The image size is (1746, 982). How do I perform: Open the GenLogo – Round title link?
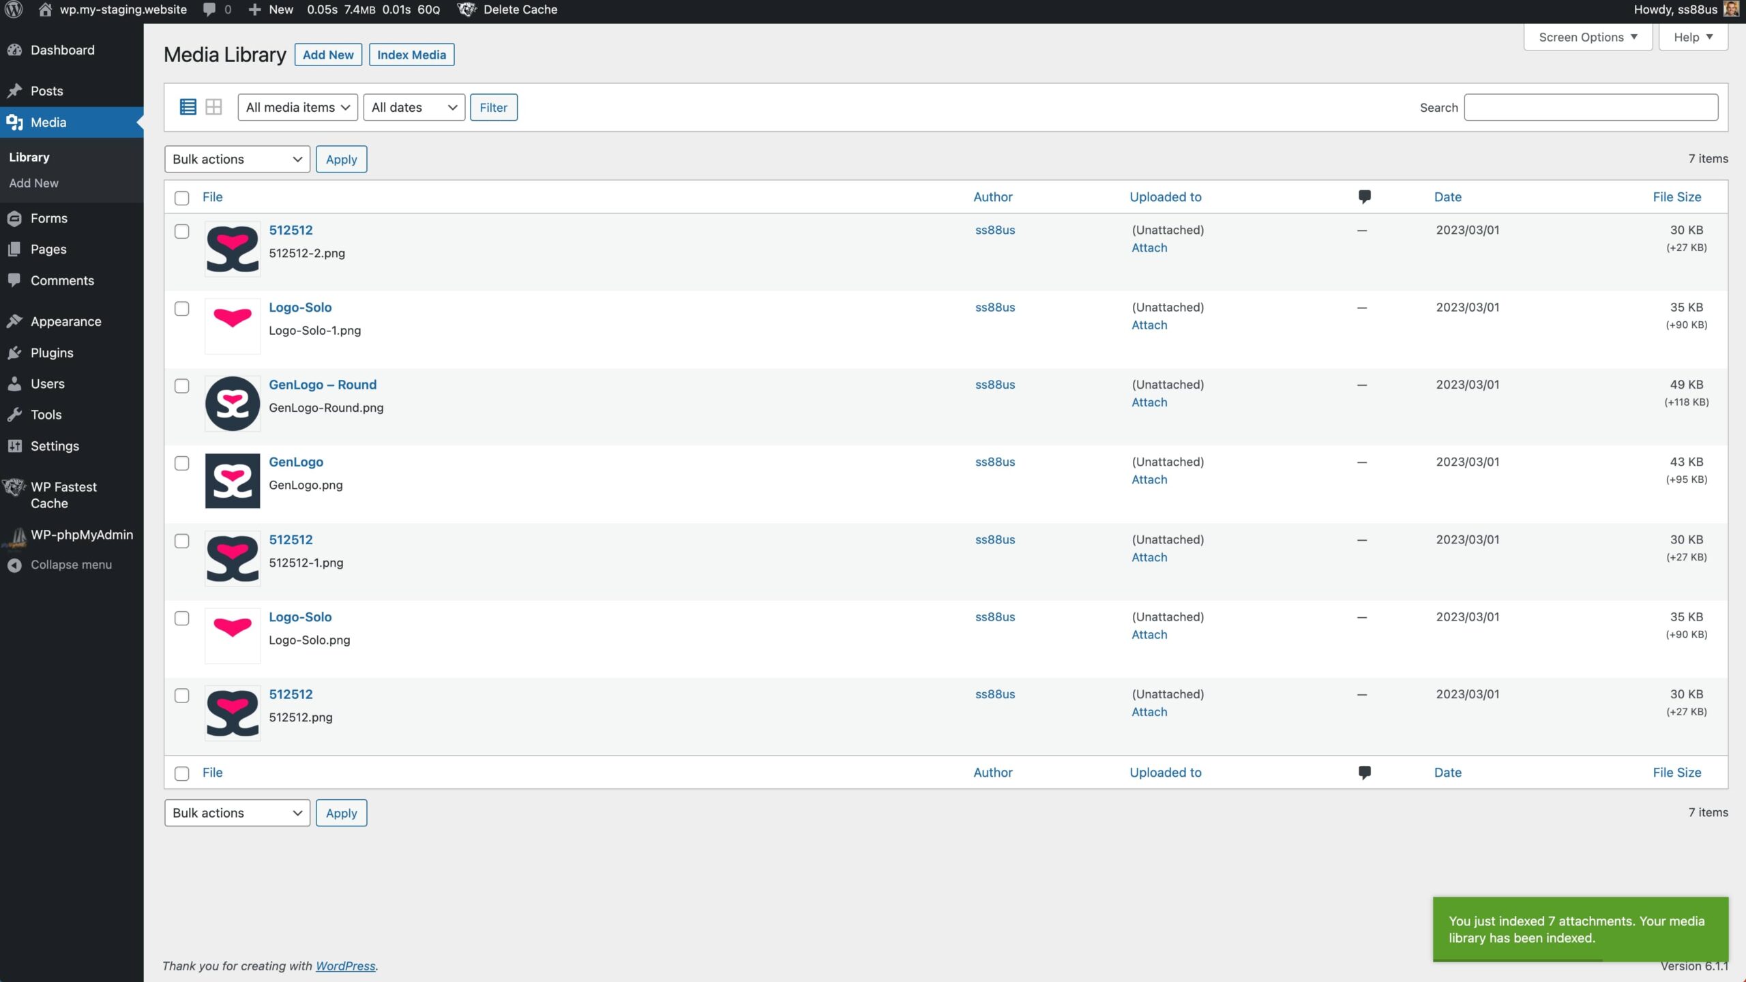point(323,385)
